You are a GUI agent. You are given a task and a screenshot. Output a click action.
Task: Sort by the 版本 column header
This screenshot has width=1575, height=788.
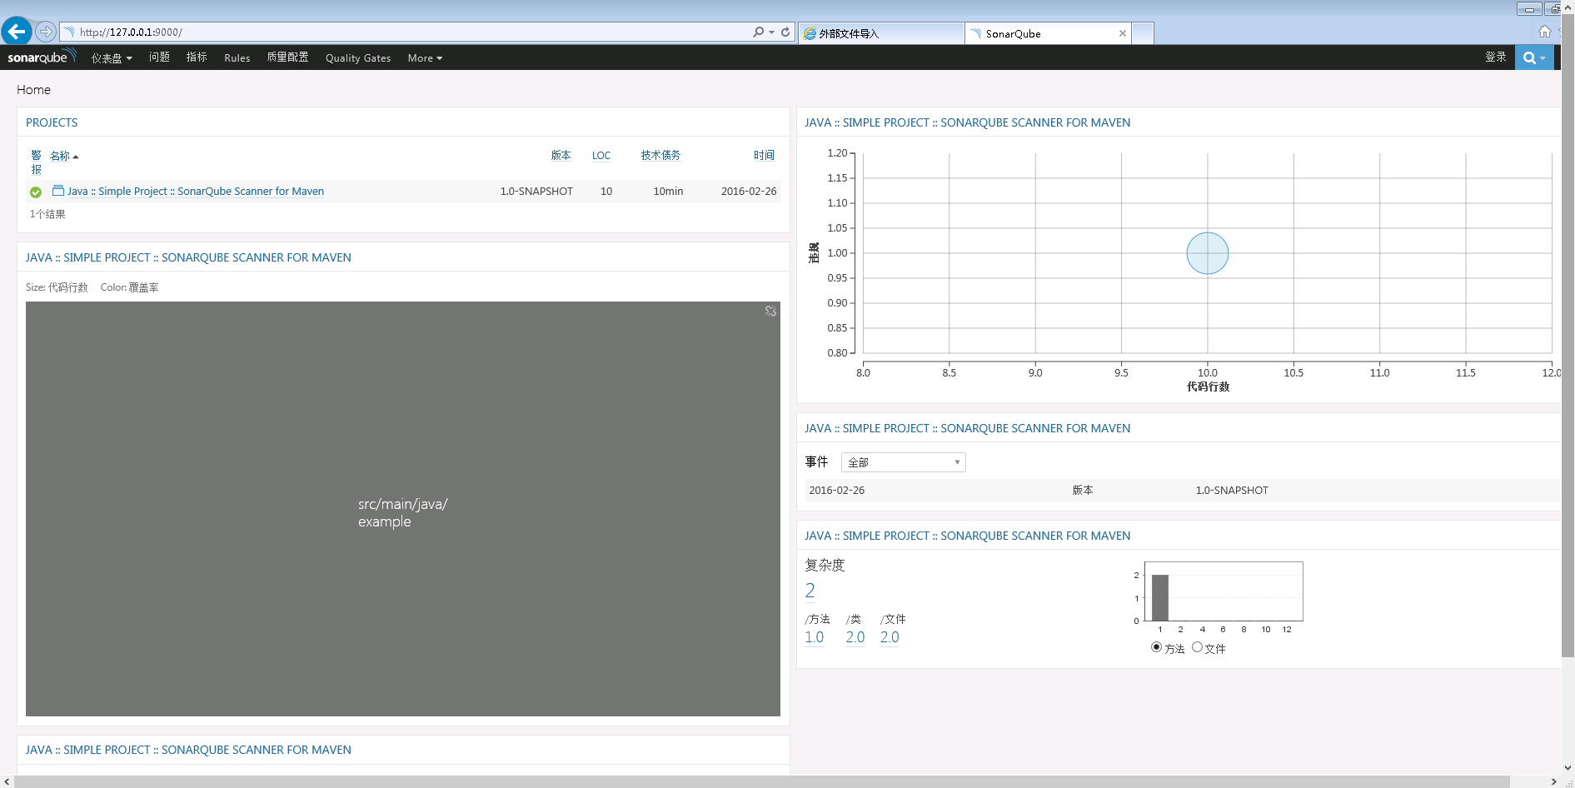click(561, 155)
